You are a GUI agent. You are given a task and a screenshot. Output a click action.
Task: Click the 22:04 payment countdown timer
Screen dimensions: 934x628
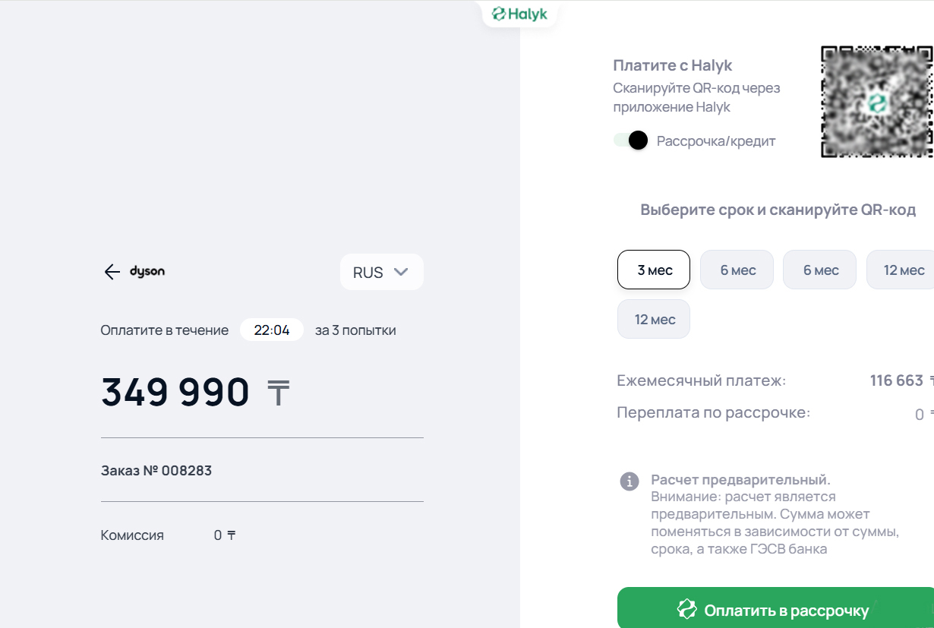coord(272,330)
